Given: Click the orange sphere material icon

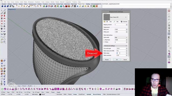Looking at the screenshot, I should 69,6.
